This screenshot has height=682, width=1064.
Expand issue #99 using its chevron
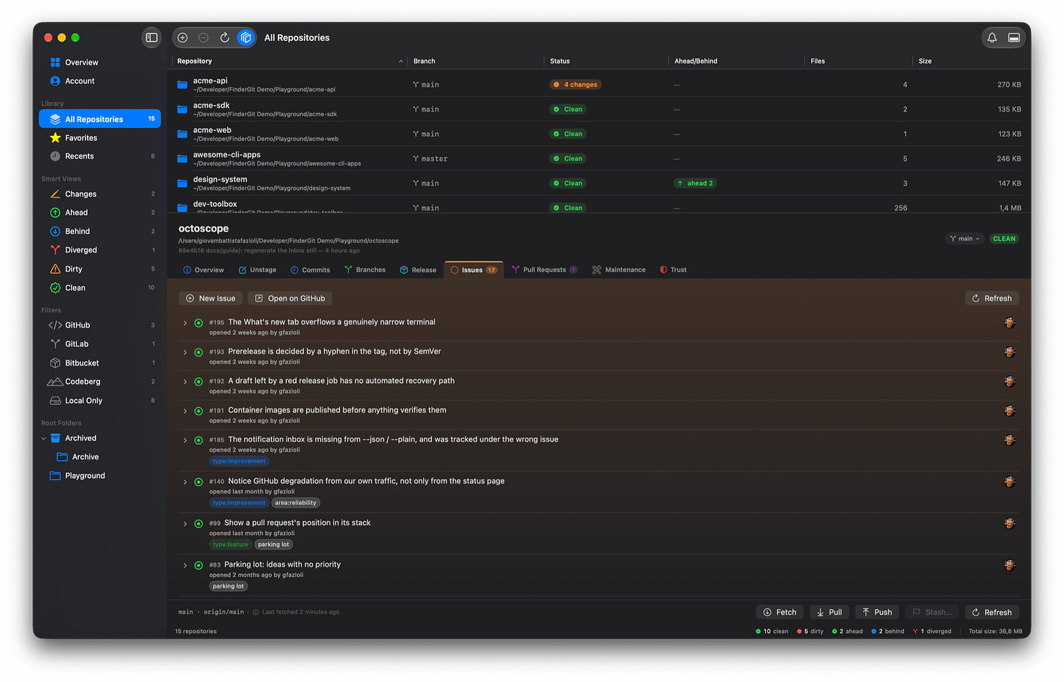185,523
